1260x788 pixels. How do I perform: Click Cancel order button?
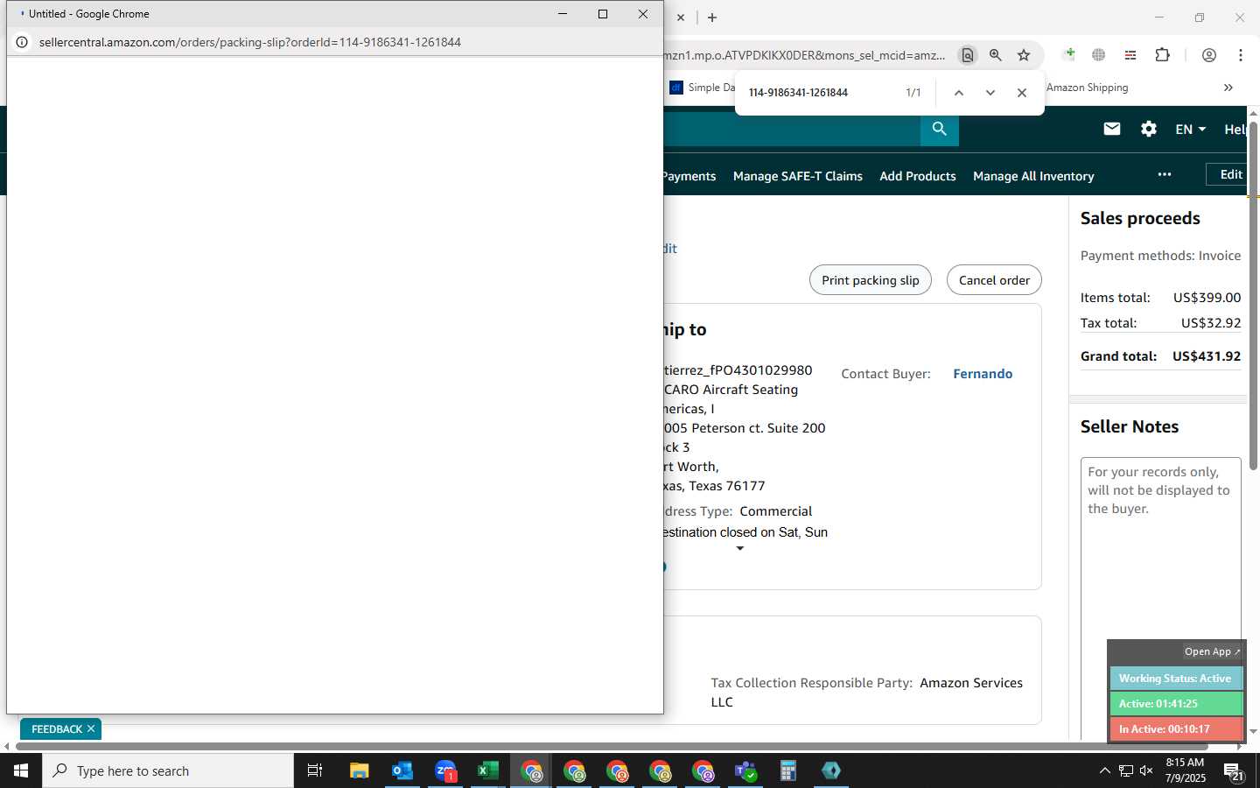coord(994,280)
